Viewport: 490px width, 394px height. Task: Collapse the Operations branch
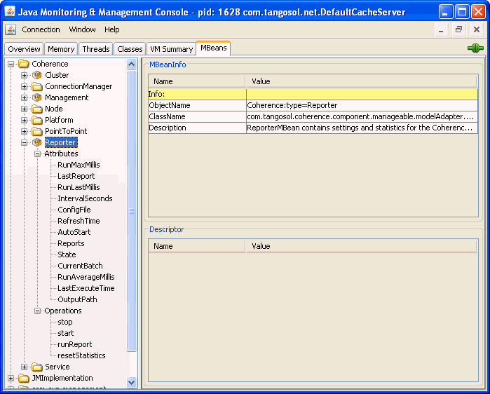coord(37,311)
